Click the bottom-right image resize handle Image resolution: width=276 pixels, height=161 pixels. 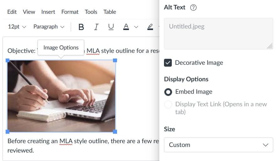coord(115,132)
